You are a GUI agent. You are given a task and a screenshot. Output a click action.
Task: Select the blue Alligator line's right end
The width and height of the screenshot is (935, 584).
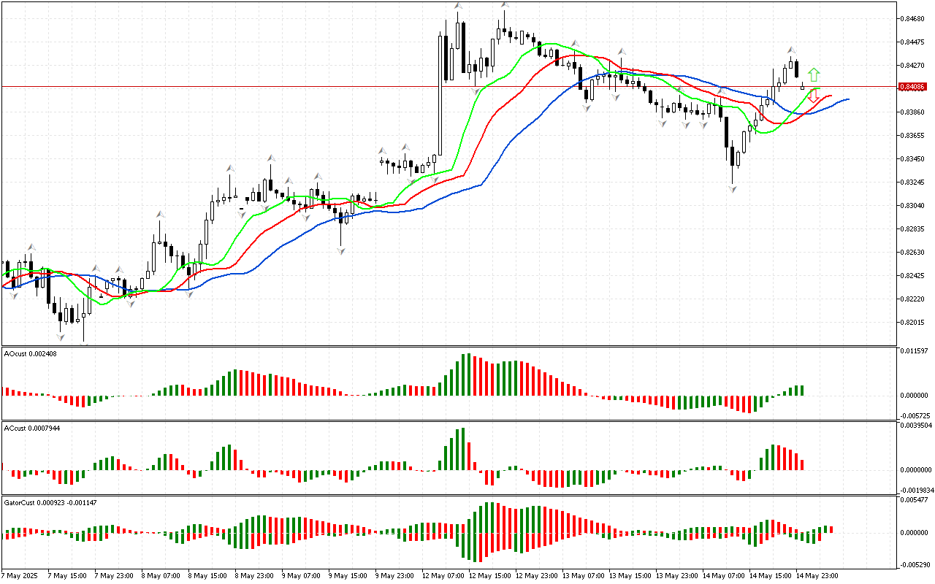click(x=847, y=99)
